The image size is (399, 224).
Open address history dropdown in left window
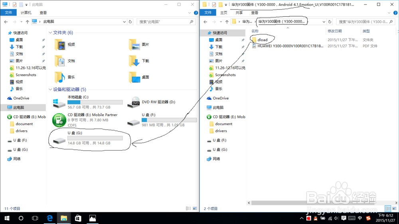(x=124, y=22)
